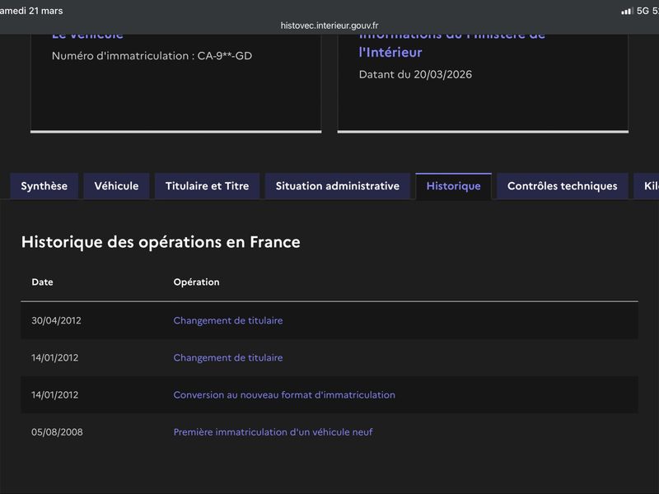This screenshot has width=659, height=494.
Task: Click the active Historique tab
Action: (x=453, y=186)
